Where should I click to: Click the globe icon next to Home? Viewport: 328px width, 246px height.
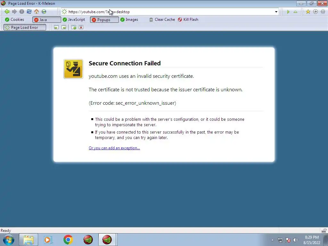[x=44, y=12]
